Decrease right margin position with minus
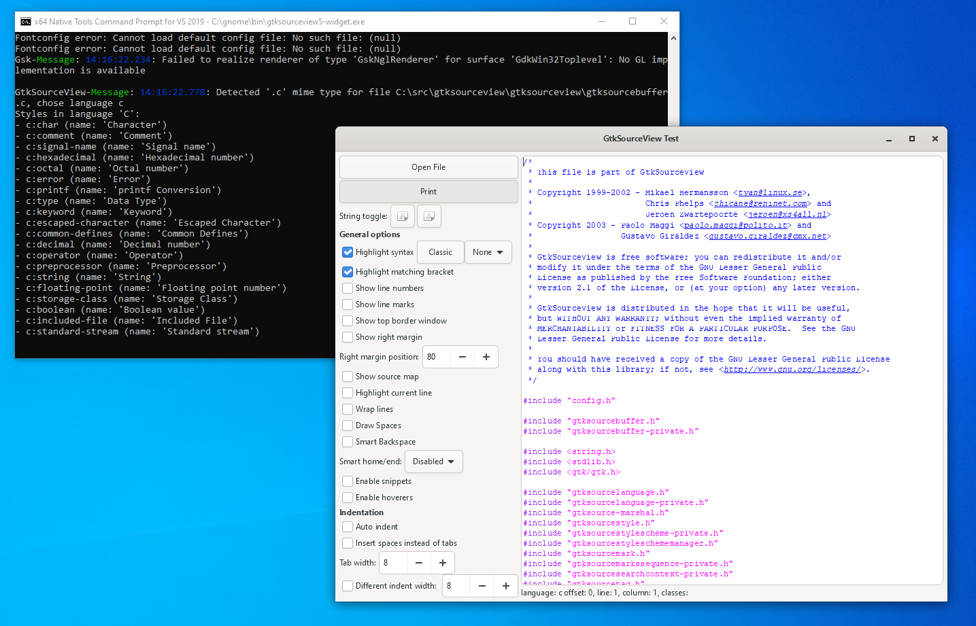This screenshot has width=976, height=626. 462,357
